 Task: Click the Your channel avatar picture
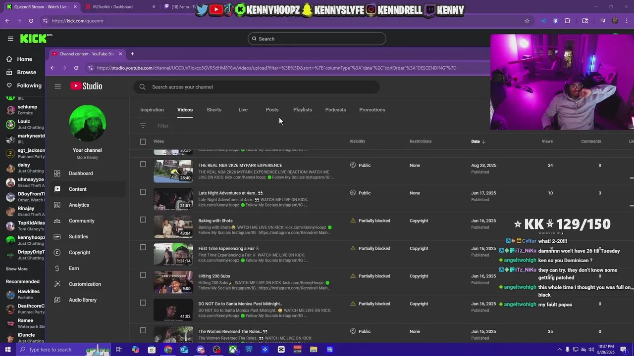(x=87, y=123)
